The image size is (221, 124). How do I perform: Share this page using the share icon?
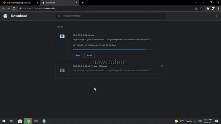pyautogui.click(x=196, y=9)
